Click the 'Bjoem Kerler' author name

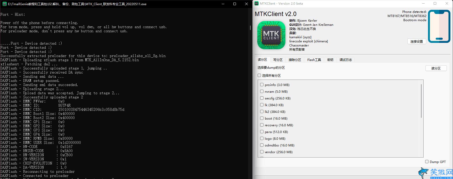pos(307,21)
